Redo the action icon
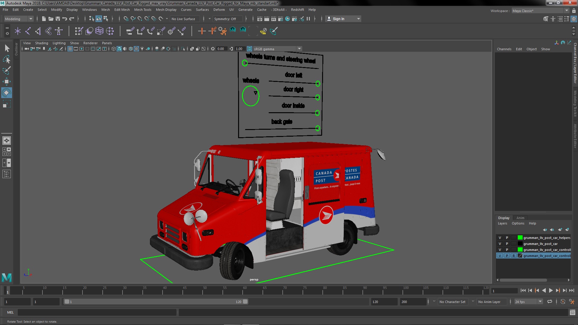Image resolution: width=578 pixels, height=325 pixels. click(72, 19)
